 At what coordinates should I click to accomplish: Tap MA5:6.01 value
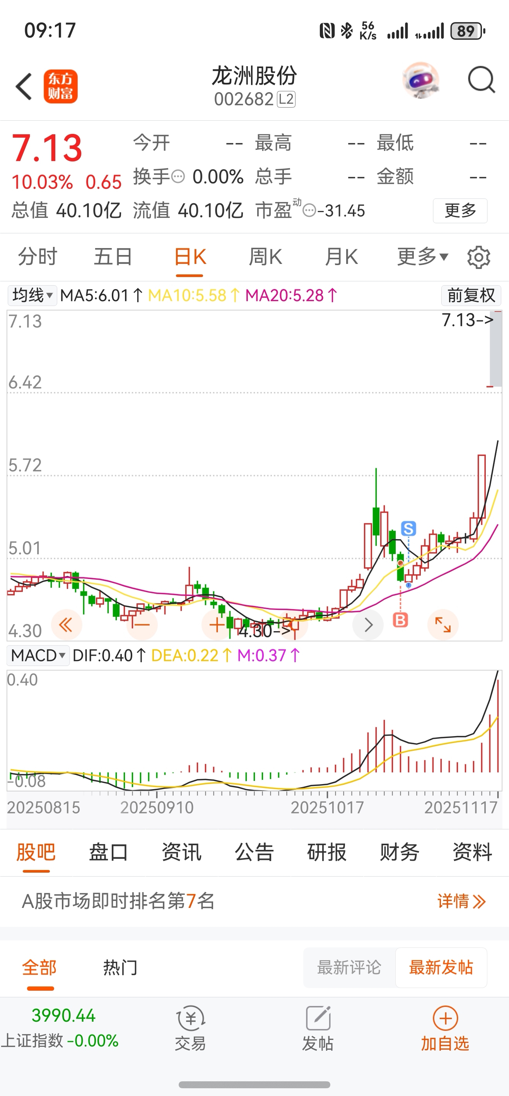click(101, 295)
